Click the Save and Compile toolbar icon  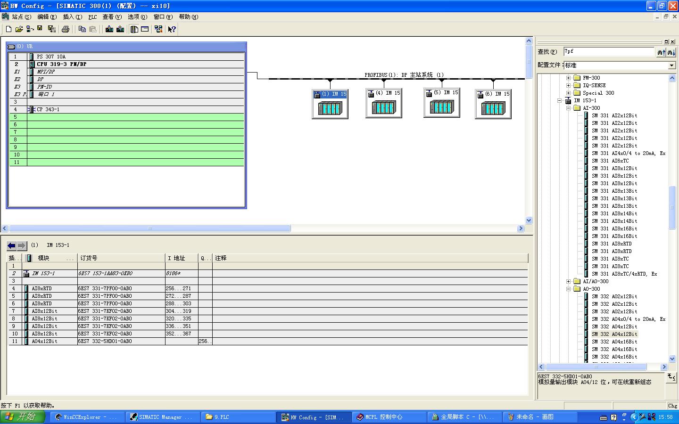(52, 29)
